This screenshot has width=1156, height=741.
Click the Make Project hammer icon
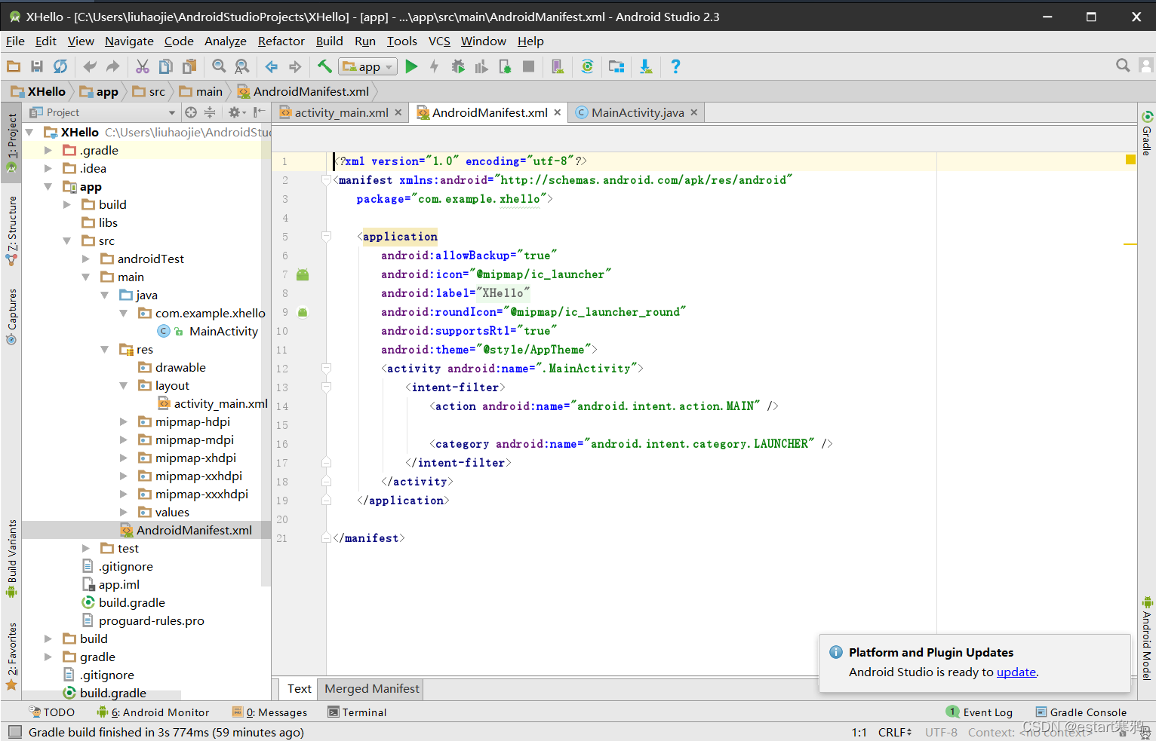tap(324, 67)
